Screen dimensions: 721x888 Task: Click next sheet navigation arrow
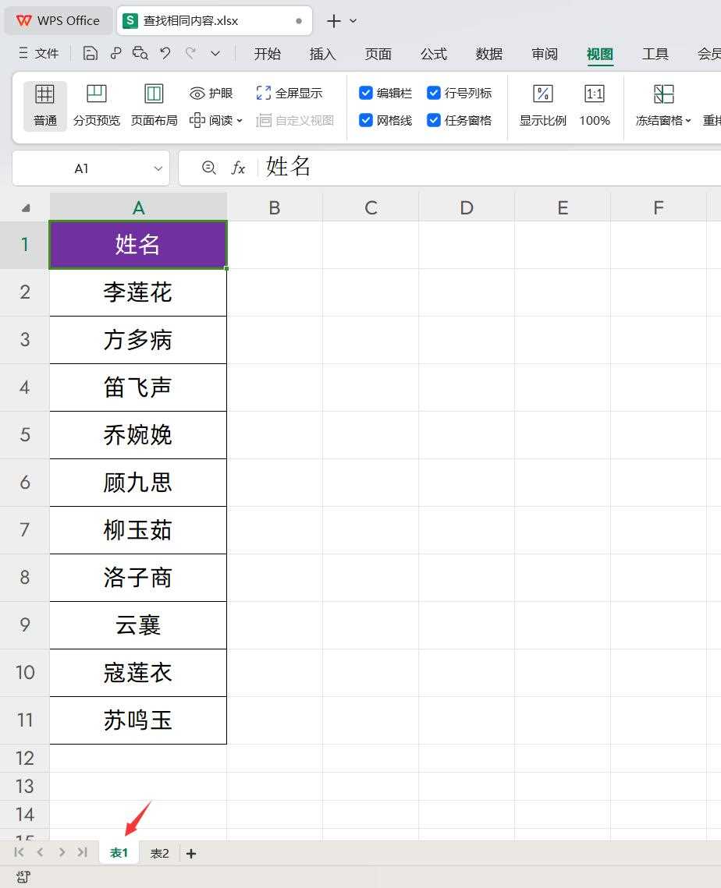point(61,852)
